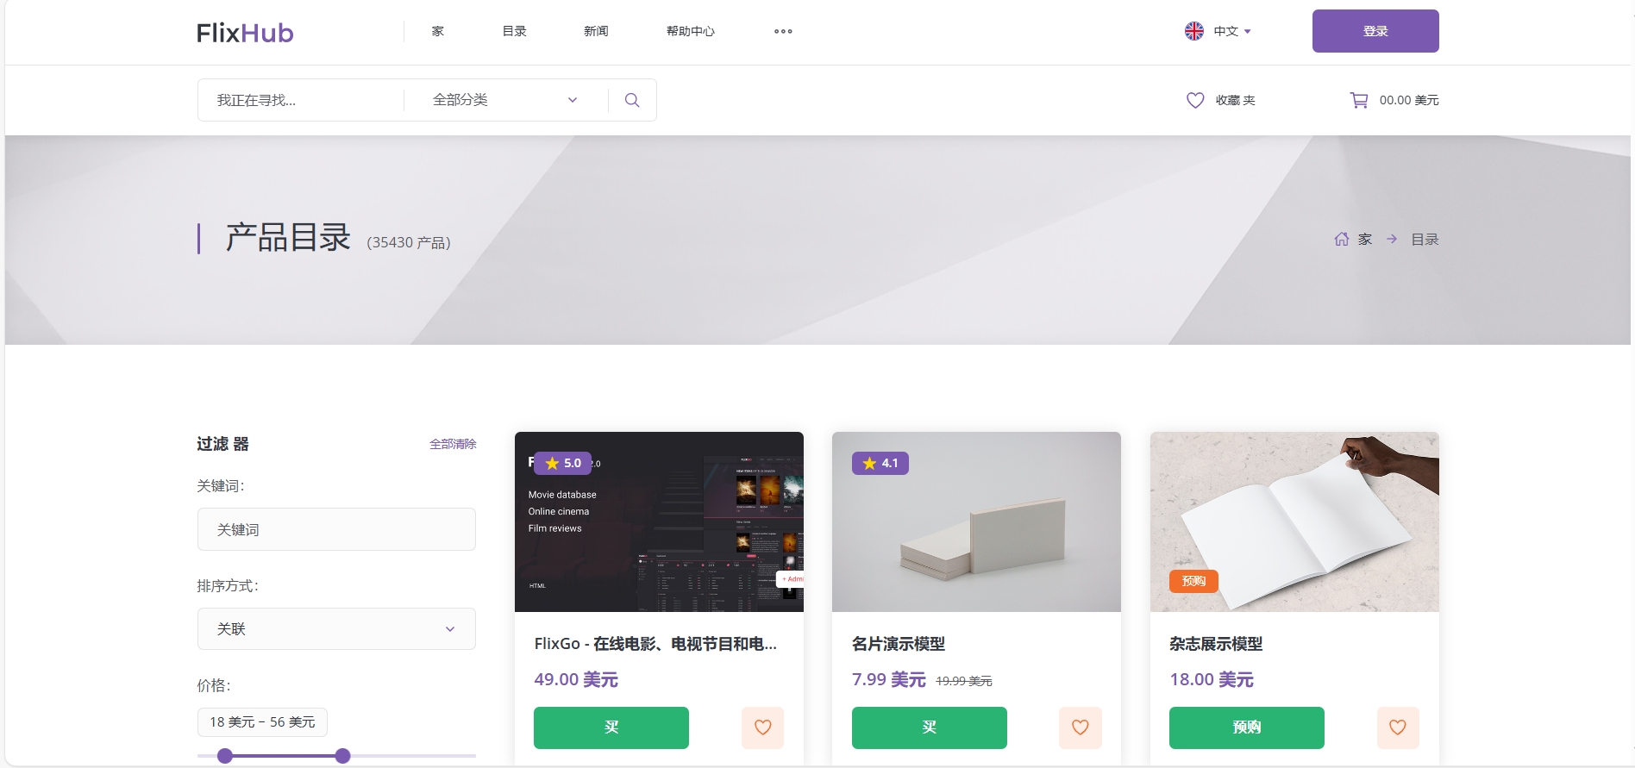
Task: Open FlixGo - 在线电影 product title
Action: (x=655, y=644)
